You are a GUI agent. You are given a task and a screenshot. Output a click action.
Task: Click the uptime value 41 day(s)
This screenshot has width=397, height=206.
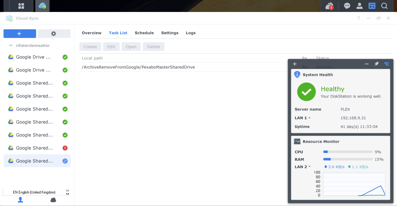coord(359,126)
